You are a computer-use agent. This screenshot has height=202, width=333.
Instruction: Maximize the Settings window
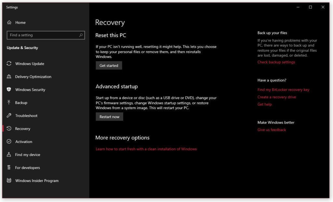(310, 7)
